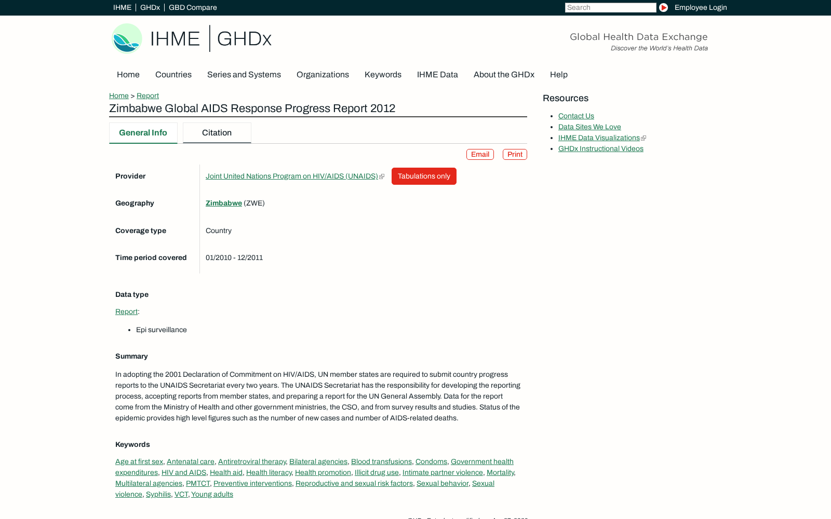The image size is (831, 519).
Task: Click the Antenatal care keyword
Action: coord(191,461)
